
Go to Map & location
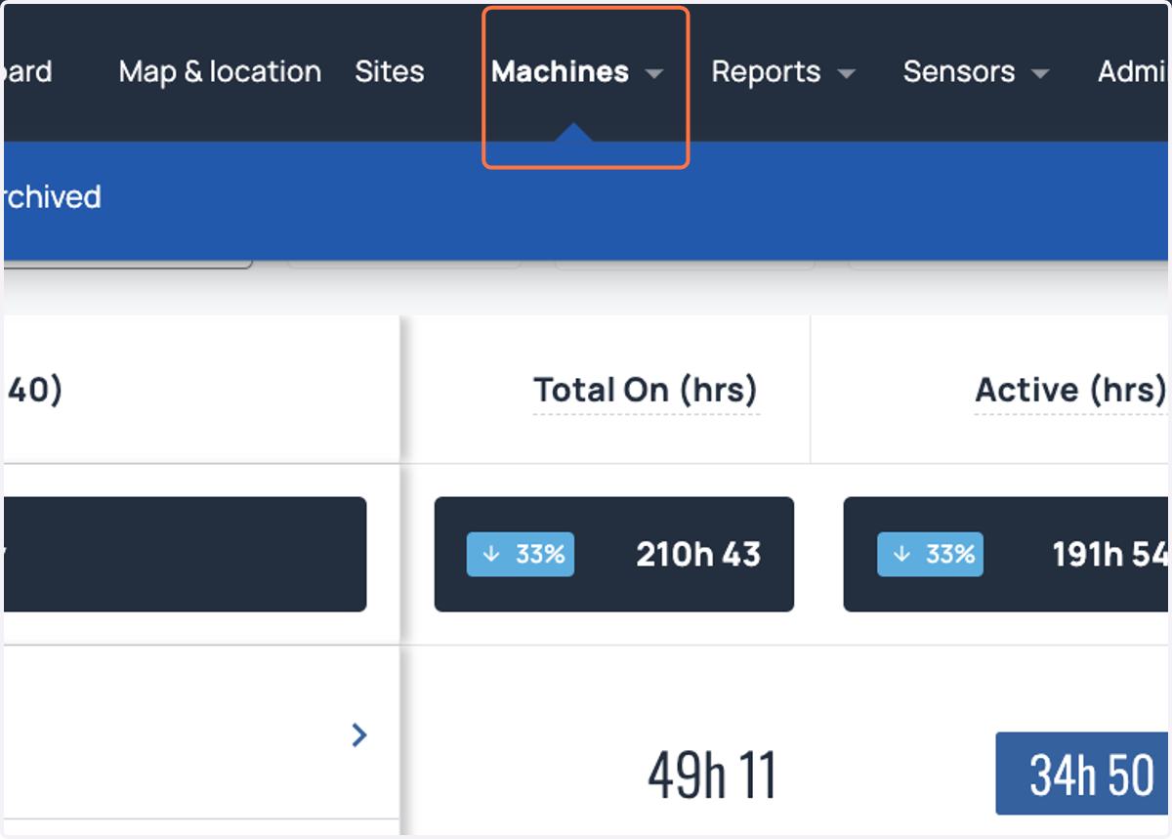tap(220, 72)
